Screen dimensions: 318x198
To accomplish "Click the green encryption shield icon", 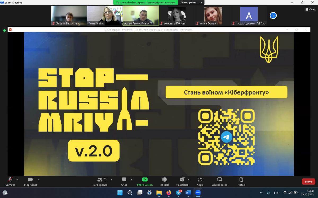I will (4, 30).
